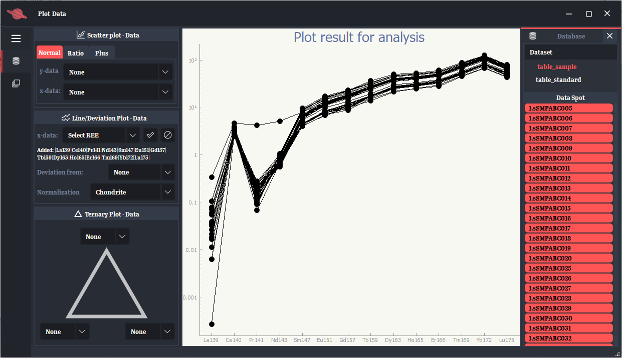622x358 pixels.
Task: Open the hamburger menu
Action: 16,38
